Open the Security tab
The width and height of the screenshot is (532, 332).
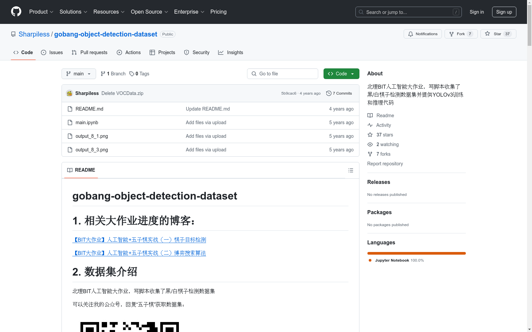pos(197,52)
